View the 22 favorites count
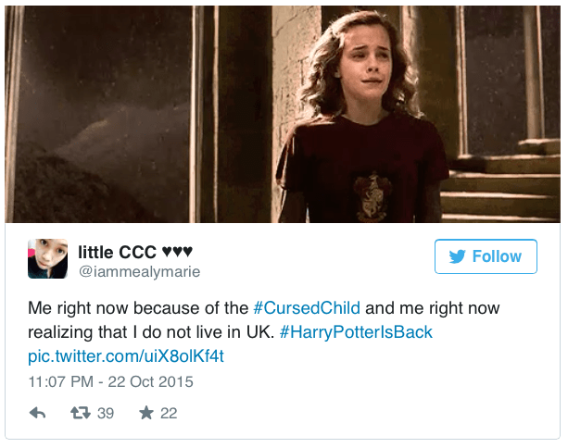 coord(168,414)
